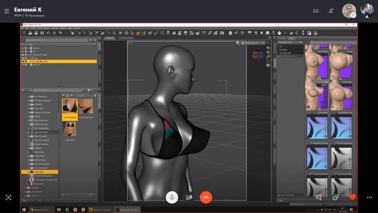Select the yellow highlighted active tool in toolbar
378x213 pixels.
pyautogui.click(x=138, y=33)
